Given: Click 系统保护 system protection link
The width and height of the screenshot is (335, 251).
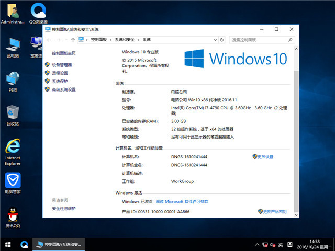Looking at the screenshot, I should (x=60, y=82).
